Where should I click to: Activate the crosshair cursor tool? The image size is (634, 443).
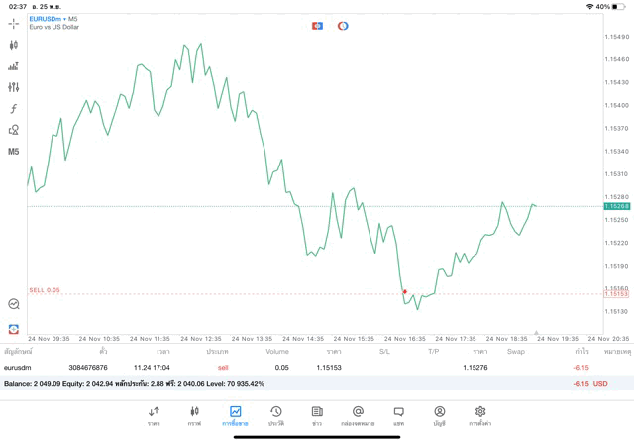tap(14, 23)
